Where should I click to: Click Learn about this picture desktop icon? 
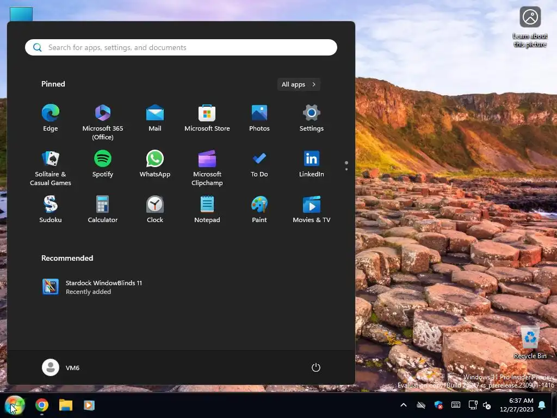click(x=530, y=27)
